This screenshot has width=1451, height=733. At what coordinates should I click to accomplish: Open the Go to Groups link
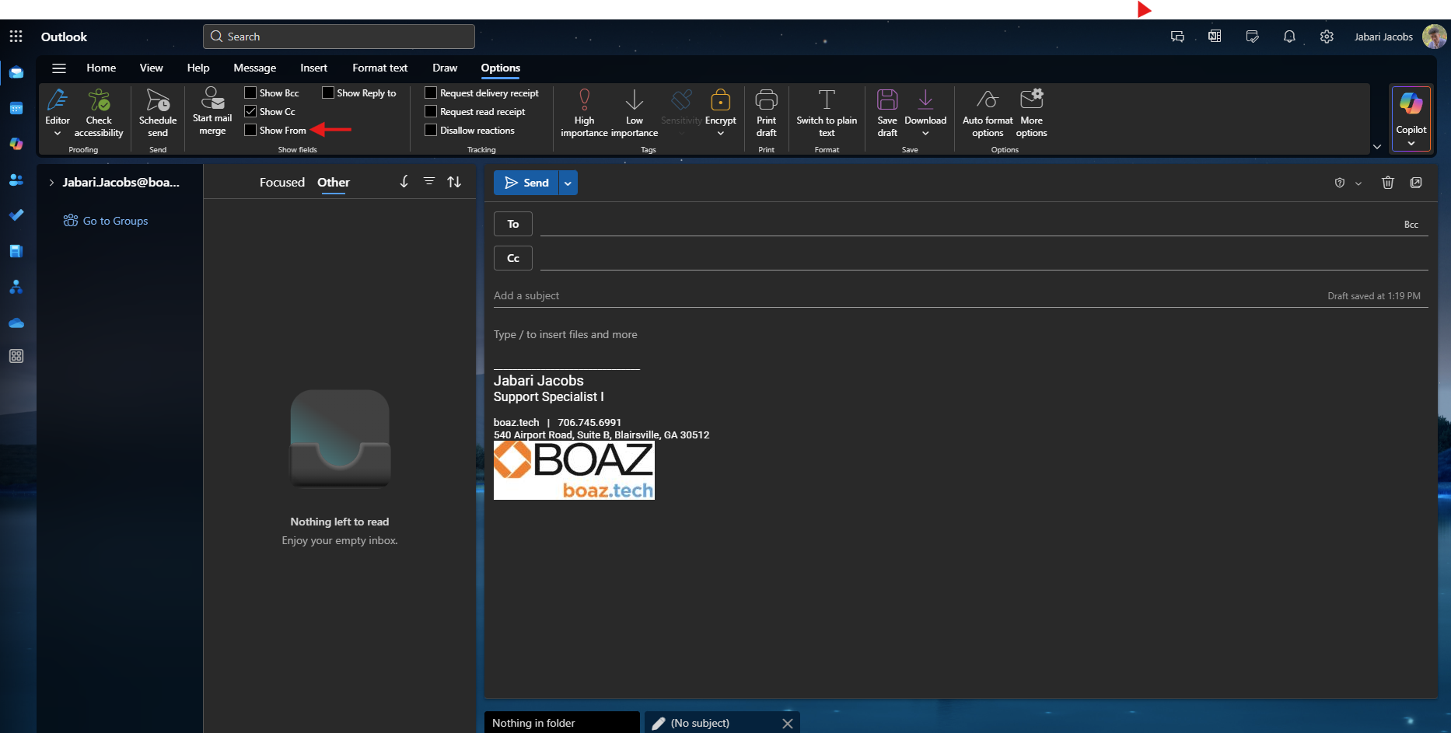click(x=115, y=221)
